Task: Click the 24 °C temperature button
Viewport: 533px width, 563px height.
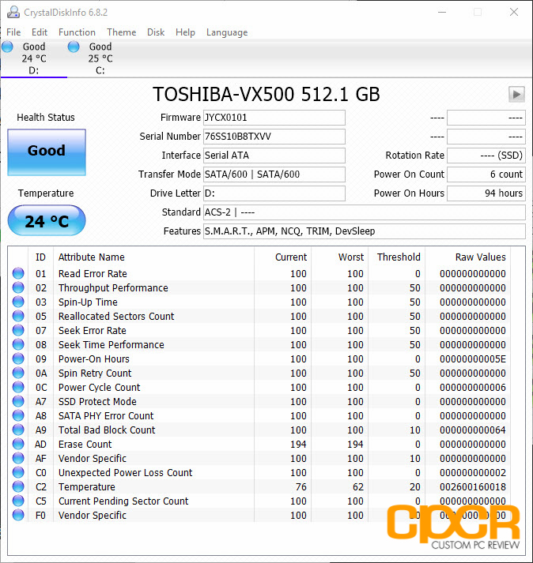Action: [x=47, y=220]
